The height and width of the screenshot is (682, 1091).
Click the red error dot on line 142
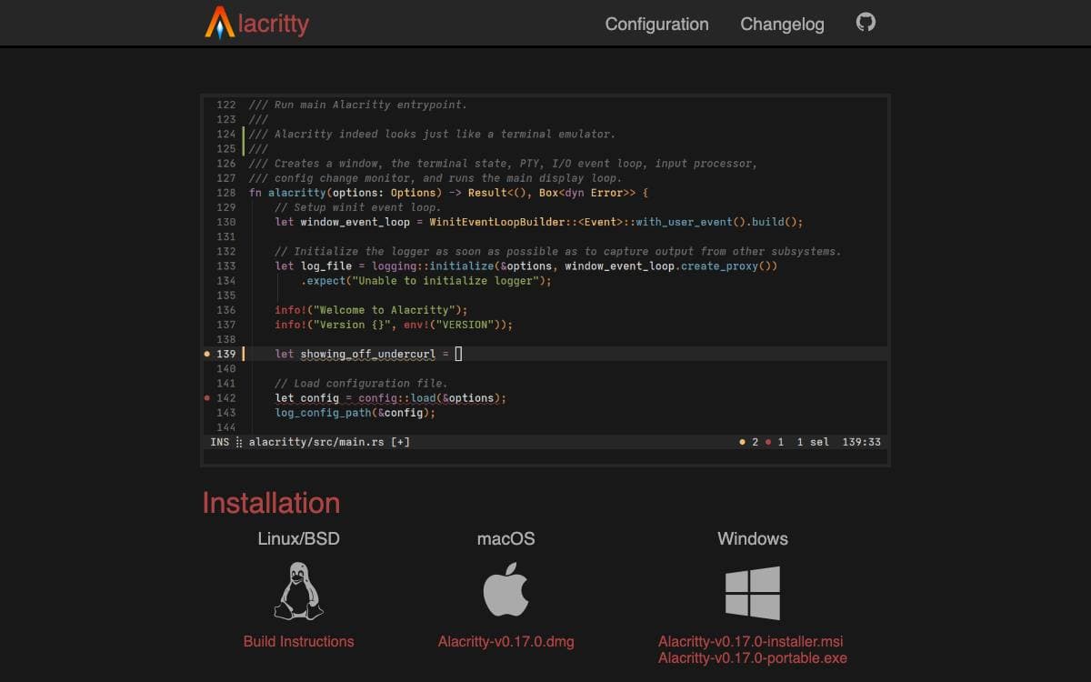[207, 397]
